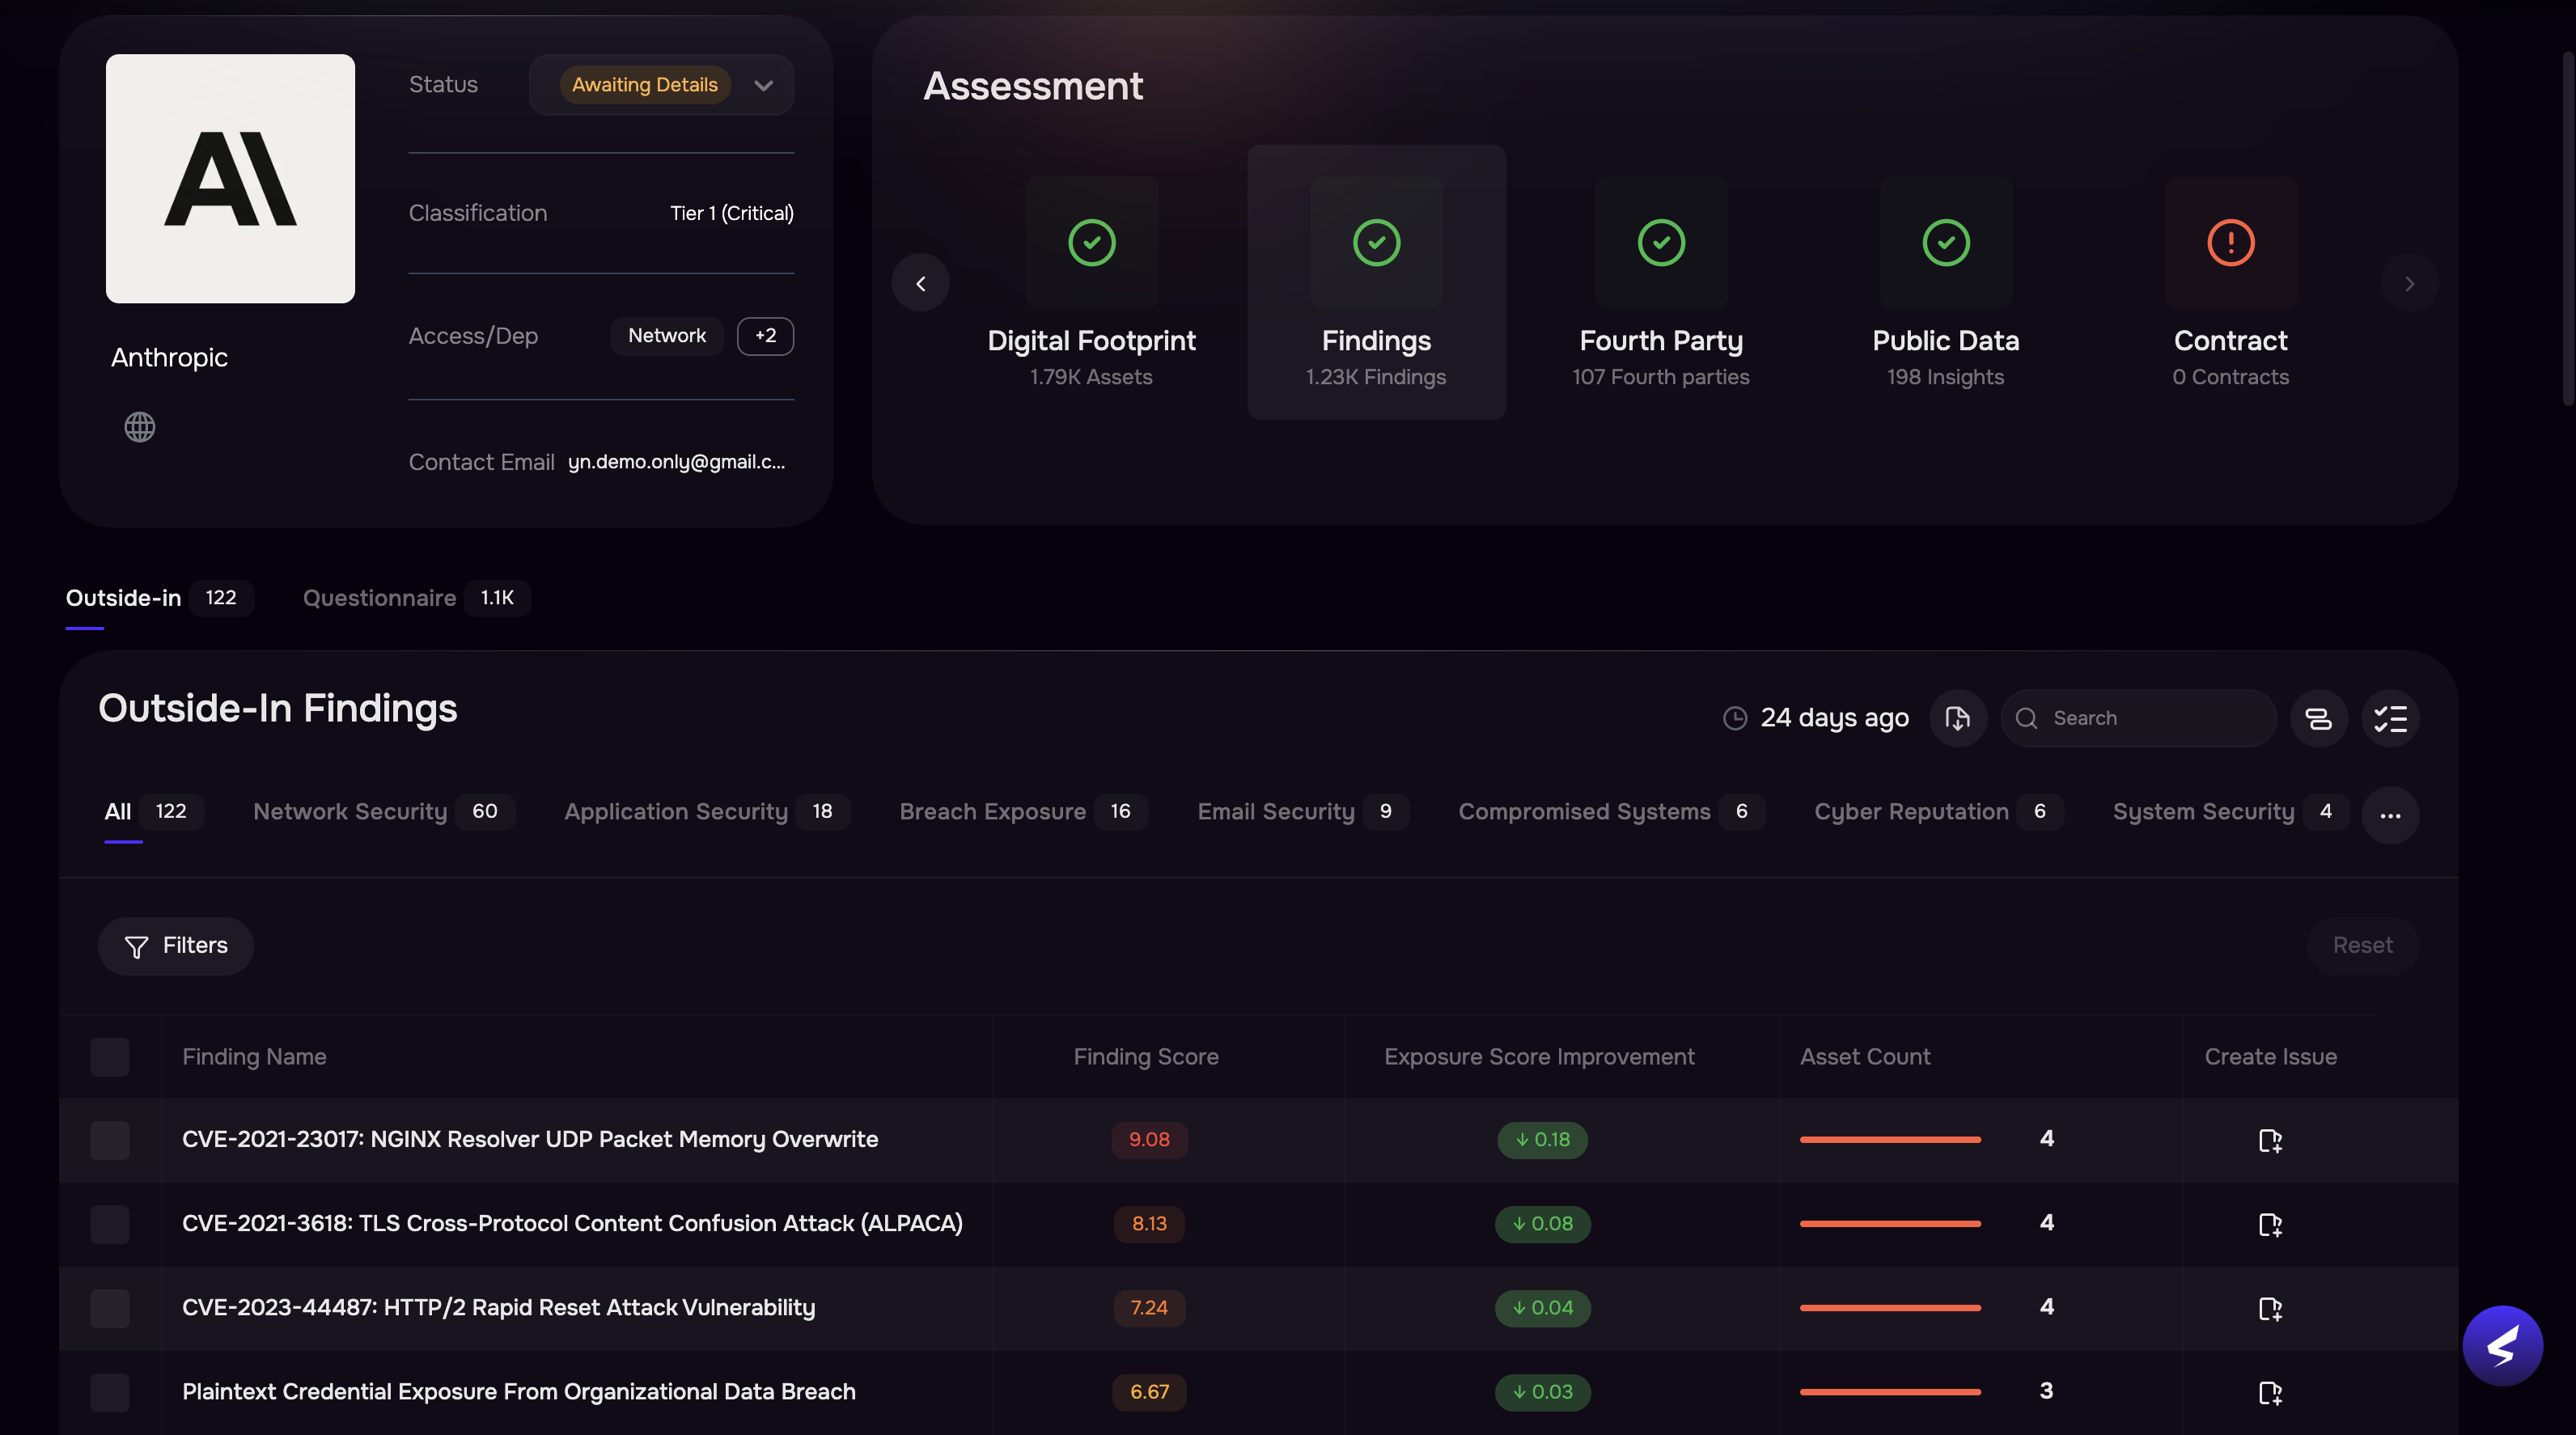Open the column layout icon next to Search
2576x1435 pixels.
click(2318, 718)
